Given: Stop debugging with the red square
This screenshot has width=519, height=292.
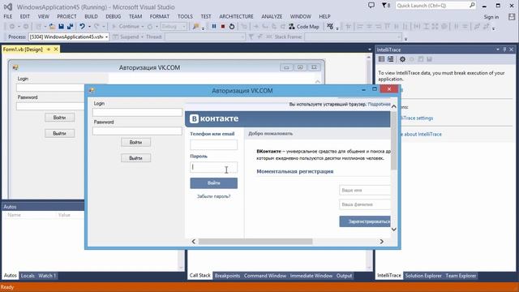Looking at the screenshot, I should pos(223,27).
